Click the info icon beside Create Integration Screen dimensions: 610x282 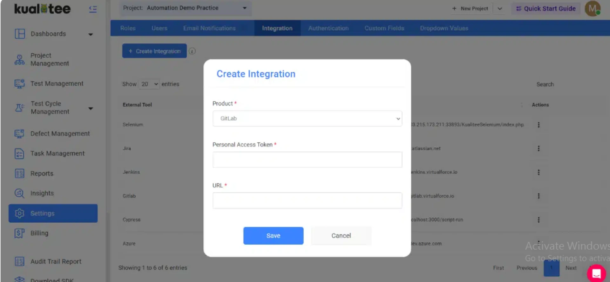click(192, 51)
